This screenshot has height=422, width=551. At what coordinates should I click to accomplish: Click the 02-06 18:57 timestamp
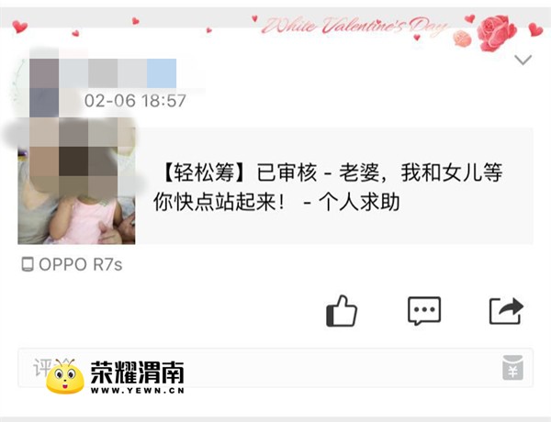(135, 101)
